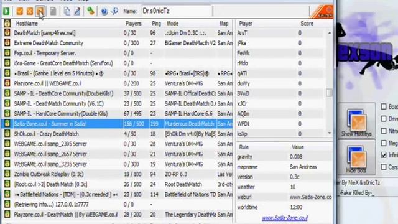Image resolution: width=398 pixels, height=224 pixels.
Task: Sort servers by Players column header
Action: 133,24
